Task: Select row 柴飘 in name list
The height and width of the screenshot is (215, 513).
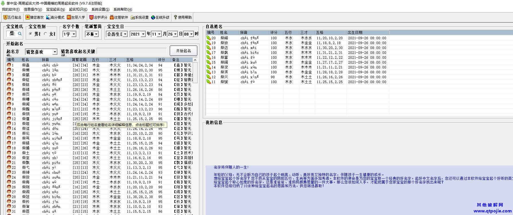Action: point(100,163)
